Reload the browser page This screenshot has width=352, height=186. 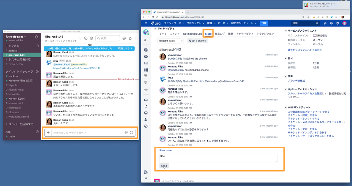[x=153, y=17]
